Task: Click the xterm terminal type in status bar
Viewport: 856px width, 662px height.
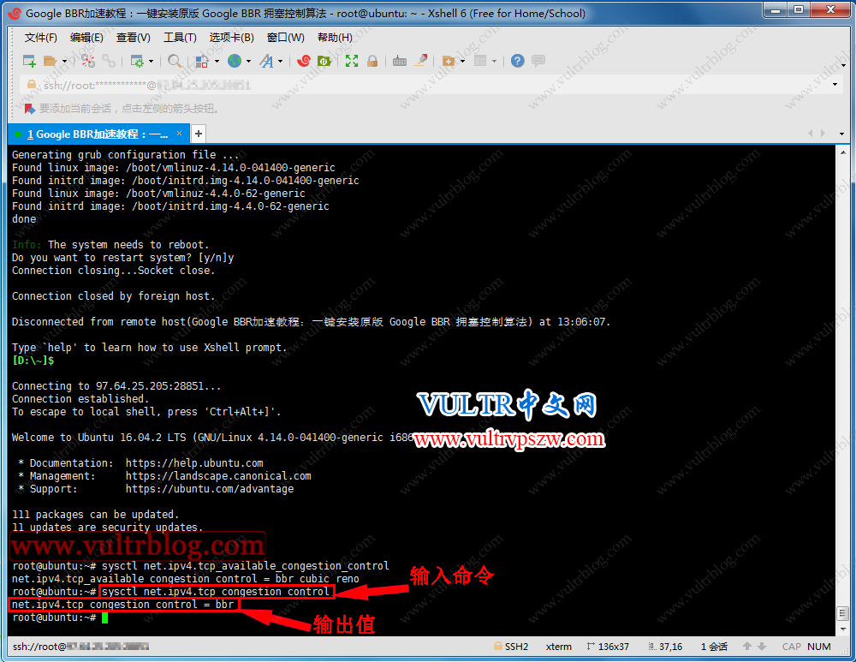Action: [558, 647]
